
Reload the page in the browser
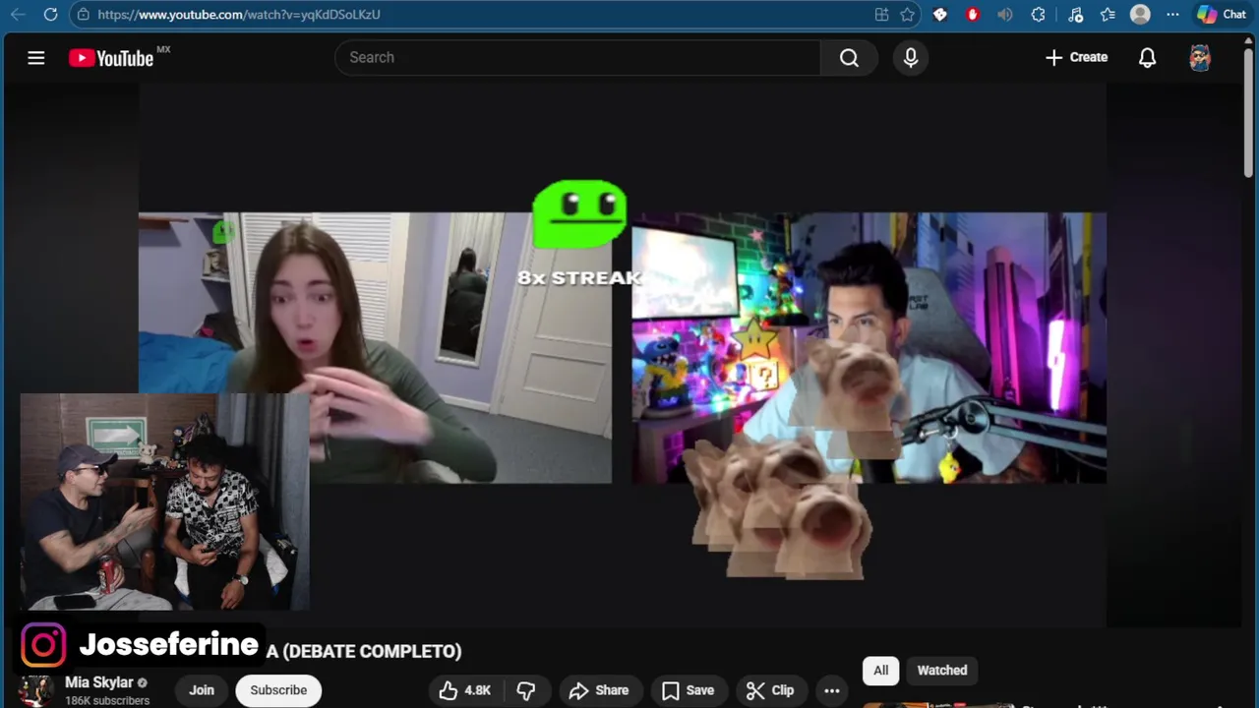tap(51, 15)
